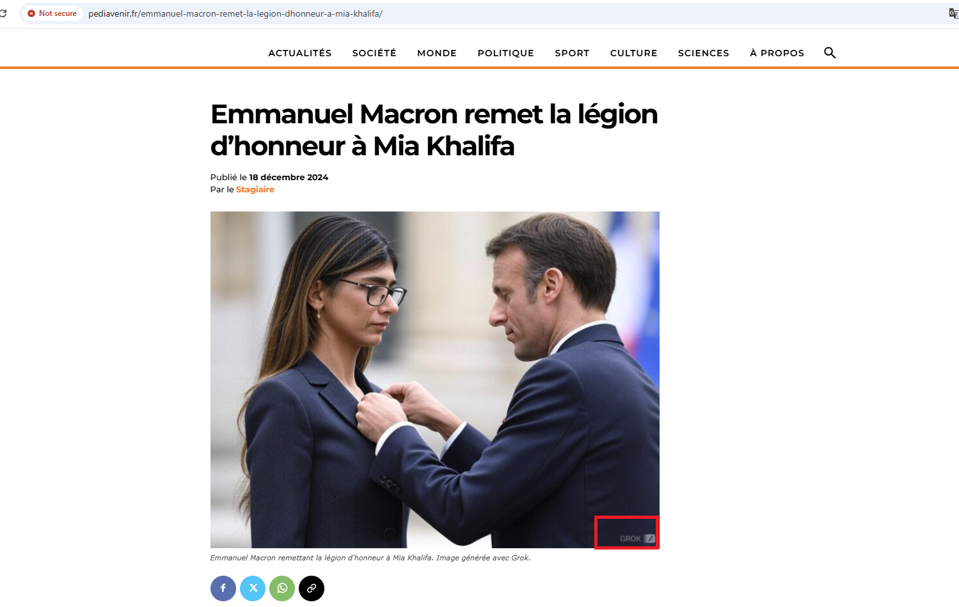Open the translate page icon

(x=953, y=13)
